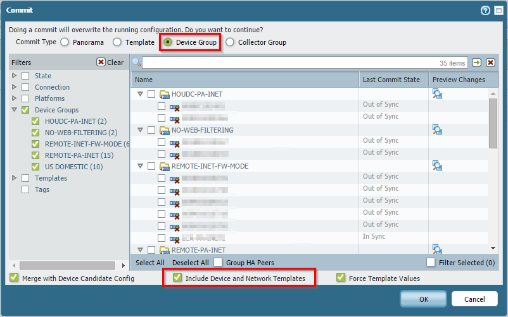Collapse NO-WEB-FILTERING device group row

140,130
